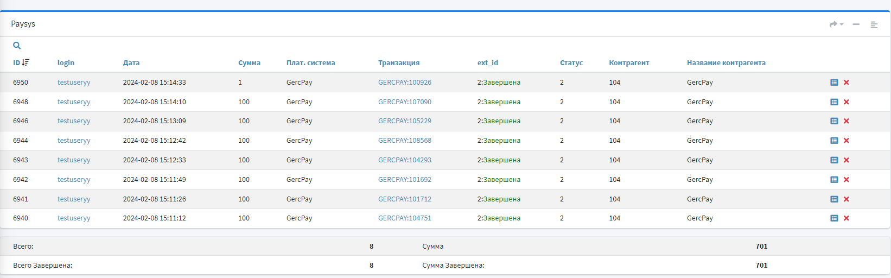The height and width of the screenshot is (278, 891).
Task: Open transaction GERCPAY:104751 link
Action: pos(404,218)
